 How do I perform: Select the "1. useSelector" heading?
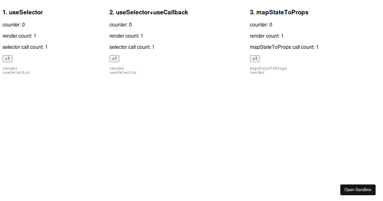click(22, 12)
